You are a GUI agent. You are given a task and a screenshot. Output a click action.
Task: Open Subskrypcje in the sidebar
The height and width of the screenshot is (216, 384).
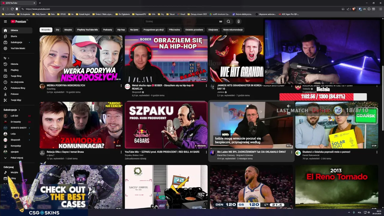click(x=17, y=42)
